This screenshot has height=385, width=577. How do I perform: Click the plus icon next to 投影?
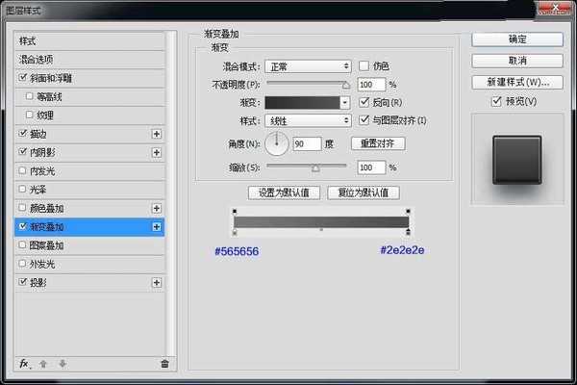(156, 282)
